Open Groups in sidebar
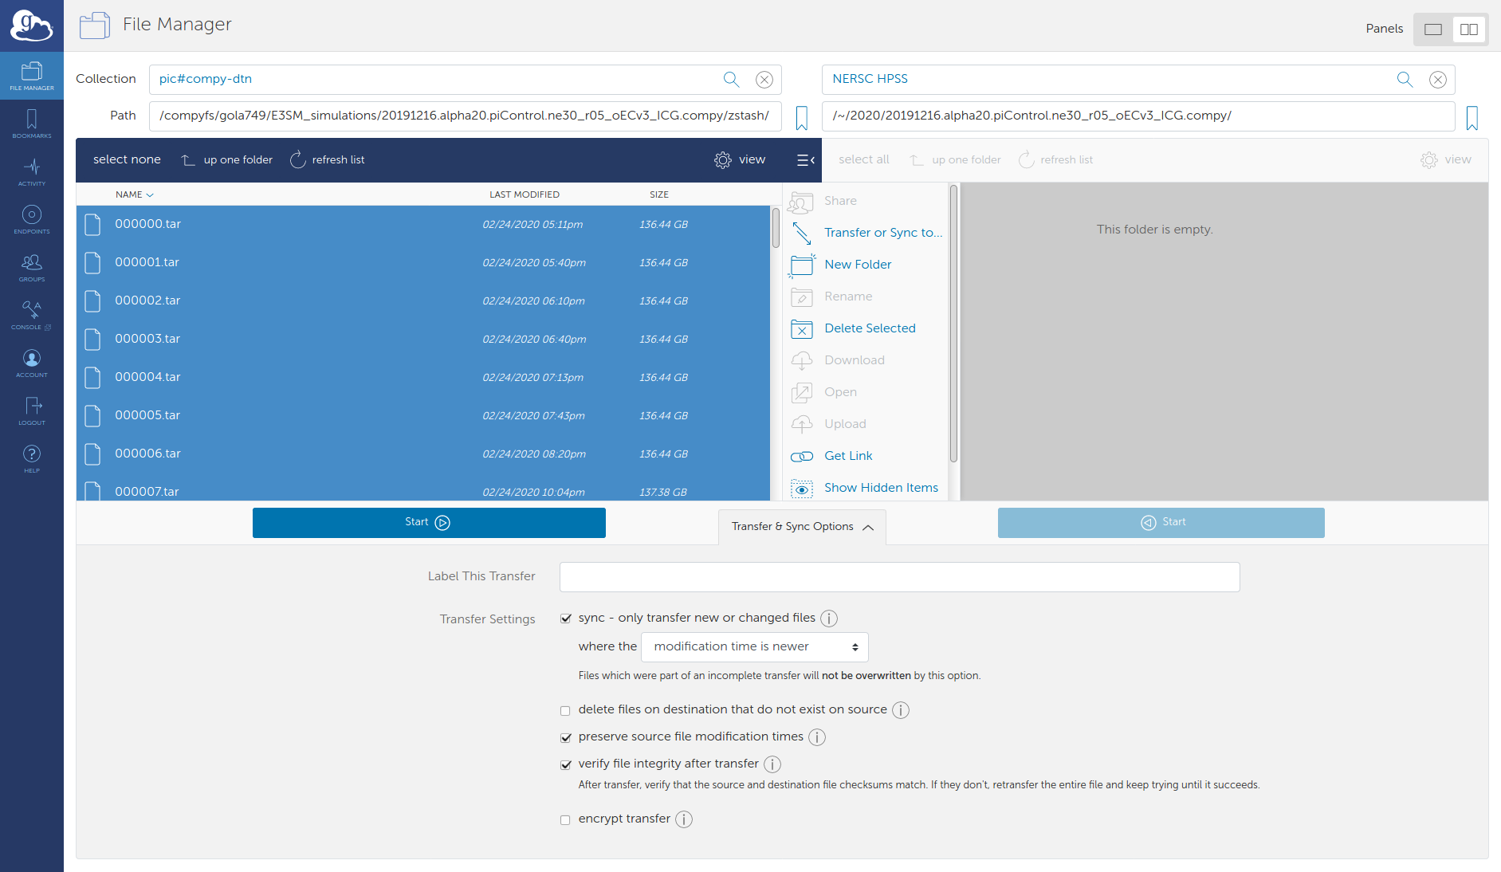 tap(32, 267)
